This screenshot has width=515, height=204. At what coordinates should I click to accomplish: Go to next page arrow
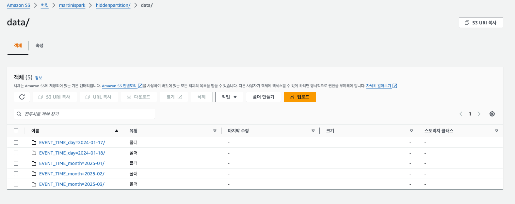pos(479,114)
